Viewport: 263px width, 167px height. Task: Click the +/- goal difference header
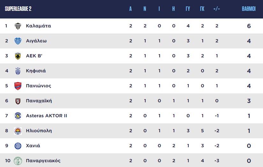click(x=216, y=9)
